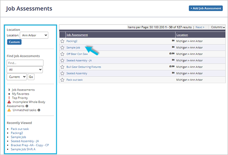
Task: Open the Packing2 assessment link
Action: 72,41
